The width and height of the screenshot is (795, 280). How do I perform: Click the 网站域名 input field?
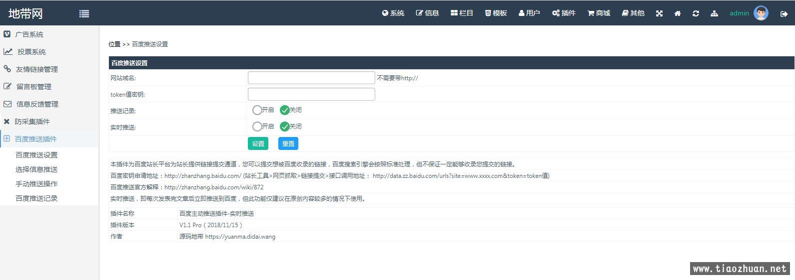coord(311,78)
